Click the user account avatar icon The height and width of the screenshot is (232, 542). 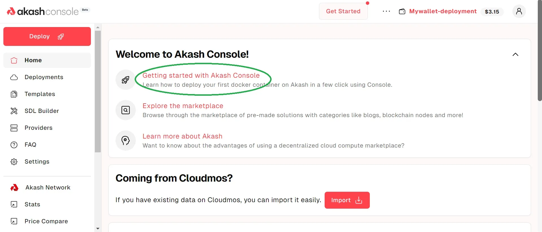point(519,11)
